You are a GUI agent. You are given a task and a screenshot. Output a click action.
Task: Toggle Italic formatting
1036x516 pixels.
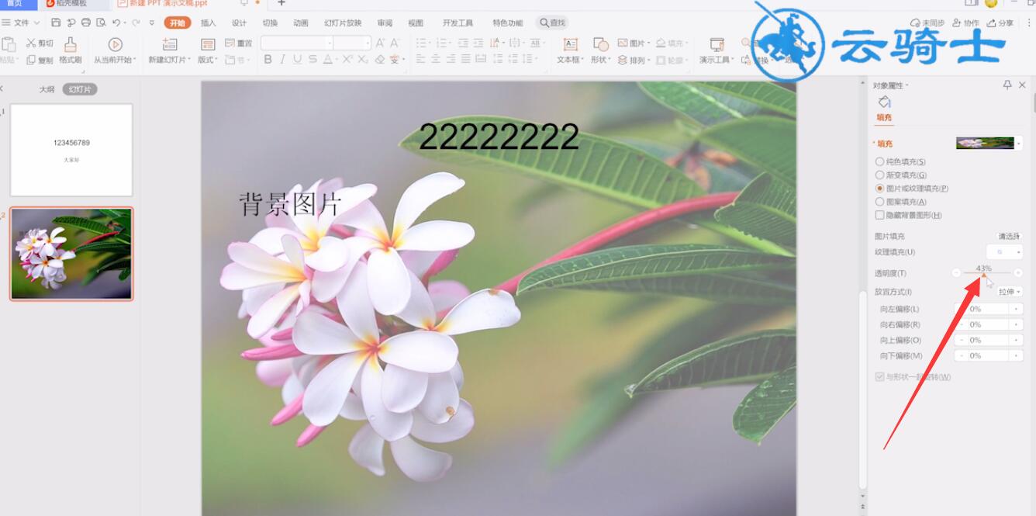pyautogui.click(x=283, y=59)
